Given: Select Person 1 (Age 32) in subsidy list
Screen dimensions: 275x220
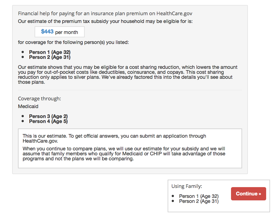Looking at the screenshot, I should (50, 52).
